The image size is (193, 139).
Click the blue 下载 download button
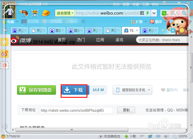pyautogui.click(x=75, y=90)
